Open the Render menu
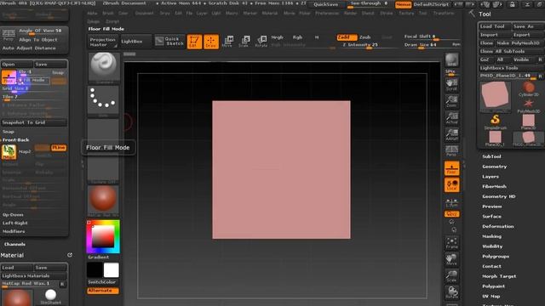 point(350,14)
